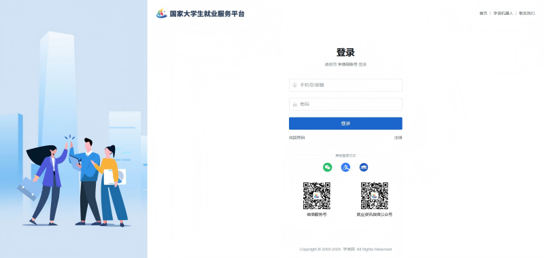The image size is (544, 258).
Task: Click the 微信服务号 QR code
Action: [x=317, y=196]
